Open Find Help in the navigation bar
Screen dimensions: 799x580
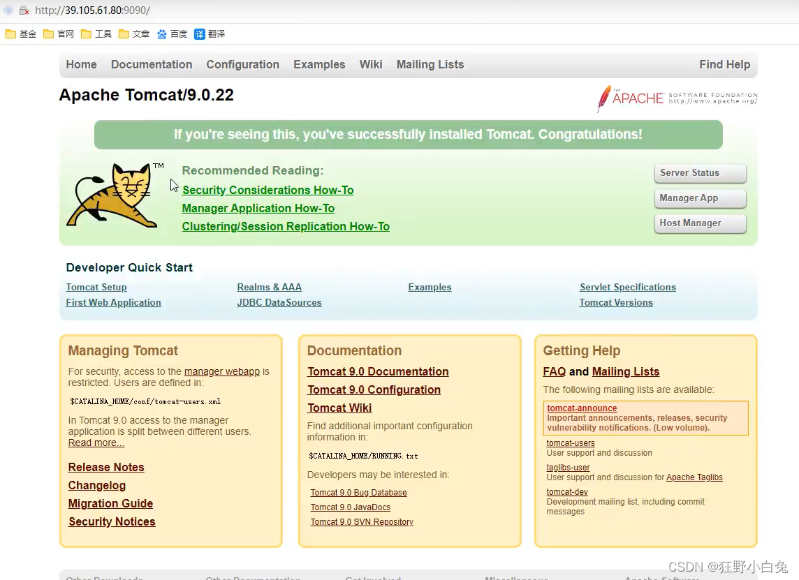point(724,65)
